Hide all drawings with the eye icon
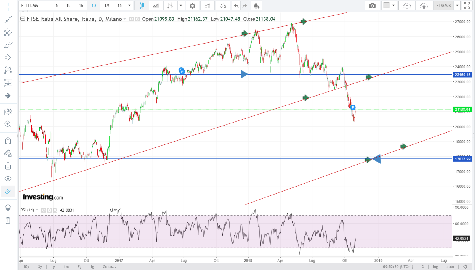This screenshot has width=476, height=270. 8,179
